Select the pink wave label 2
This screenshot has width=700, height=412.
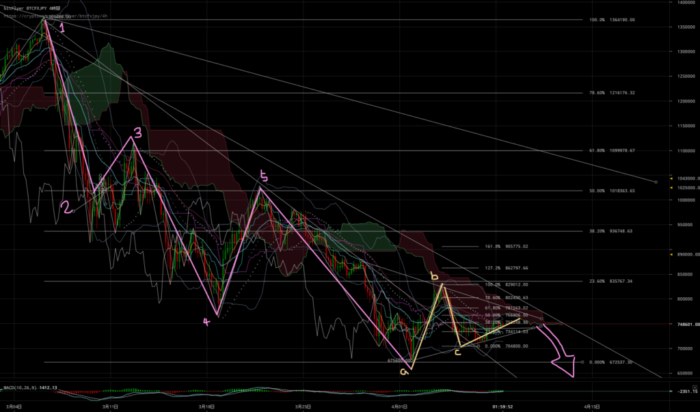(x=67, y=208)
